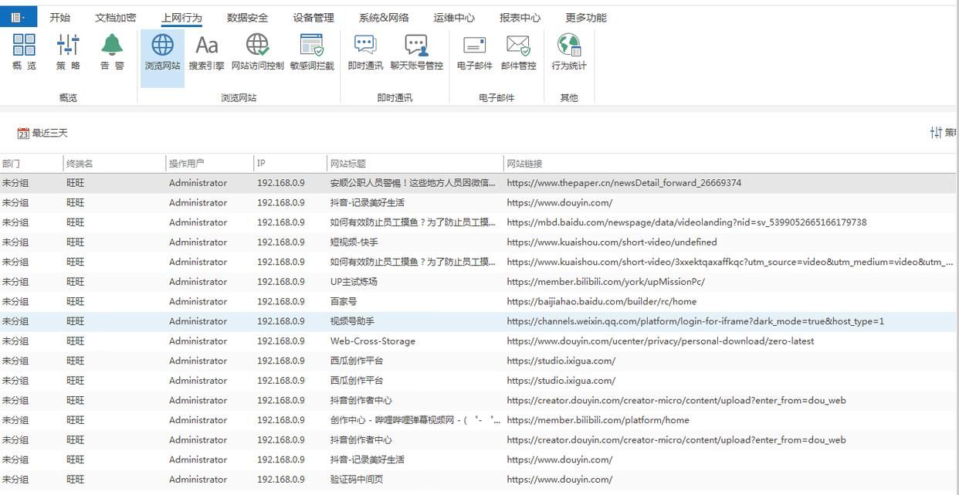Sort by the 操作用户 column header

(210, 164)
